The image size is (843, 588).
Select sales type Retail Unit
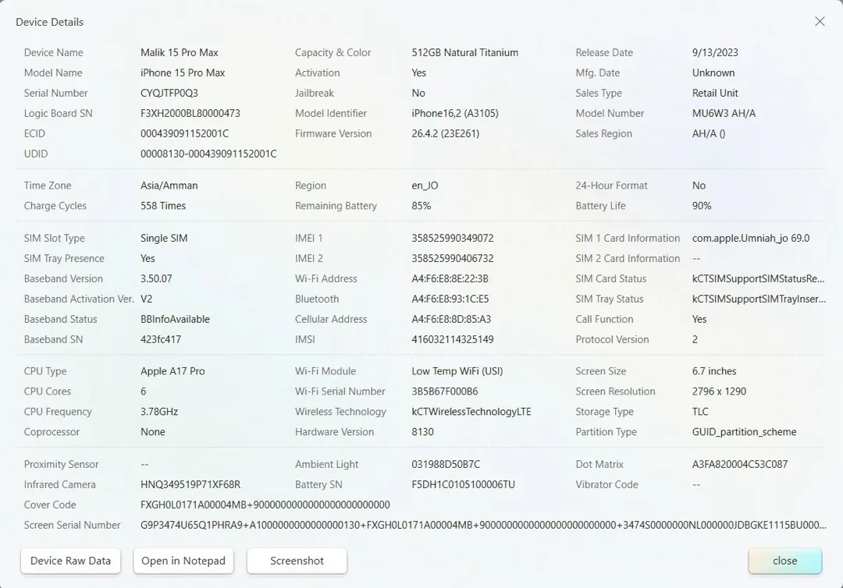pos(715,93)
